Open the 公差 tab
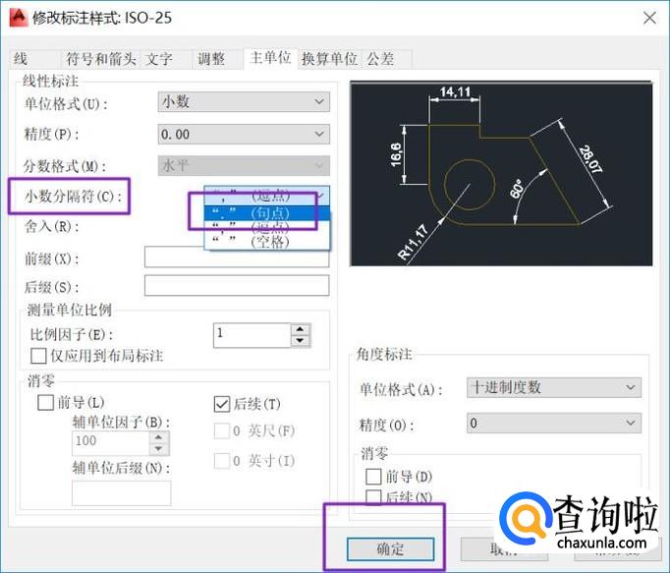This screenshot has width=670, height=573. click(x=381, y=59)
